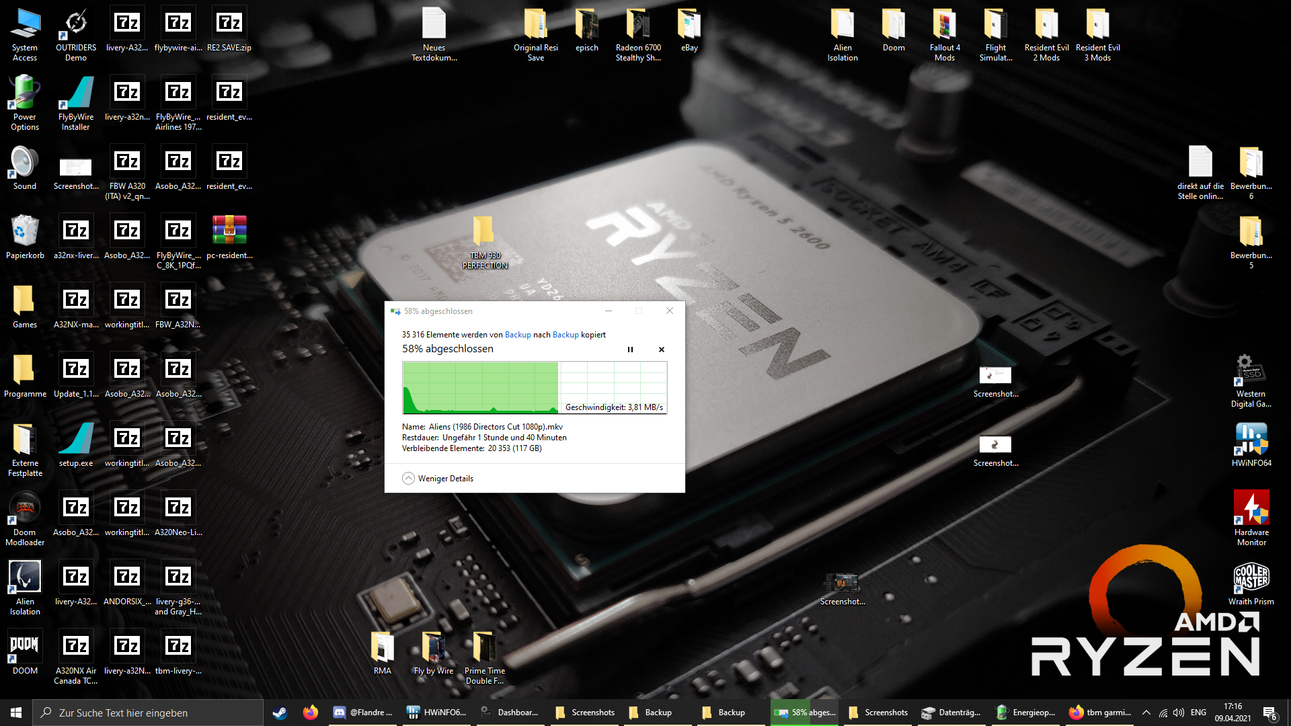1291x726 pixels.
Task: Cancel the copy with the X button
Action: [662, 350]
